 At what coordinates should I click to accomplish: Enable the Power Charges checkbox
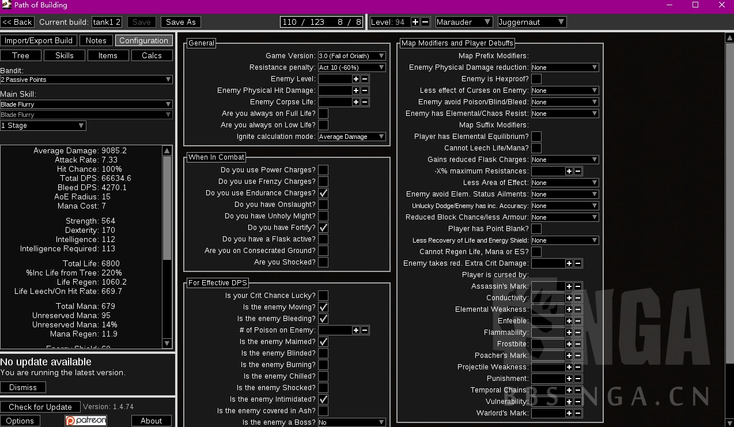[323, 170]
